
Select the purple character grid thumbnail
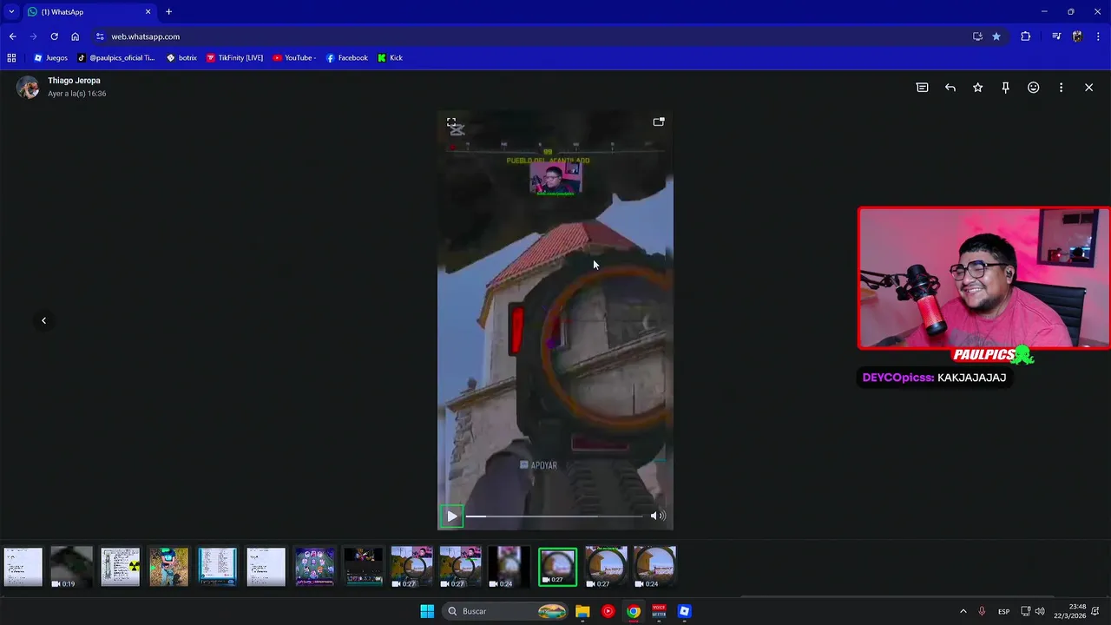[314, 567]
